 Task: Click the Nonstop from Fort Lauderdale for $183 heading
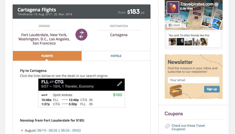click(x=52, y=120)
